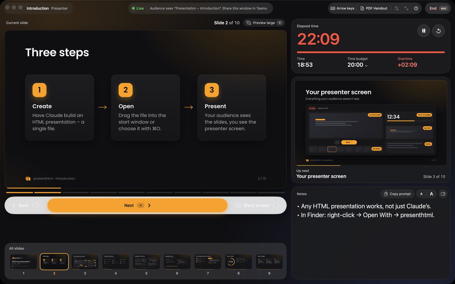Go to the Next slide
Viewport: 455px width, 284px height.
[x=137, y=205]
